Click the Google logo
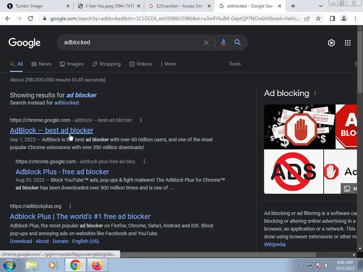This screenshot has width=363, height=272. tap(24, 43)
